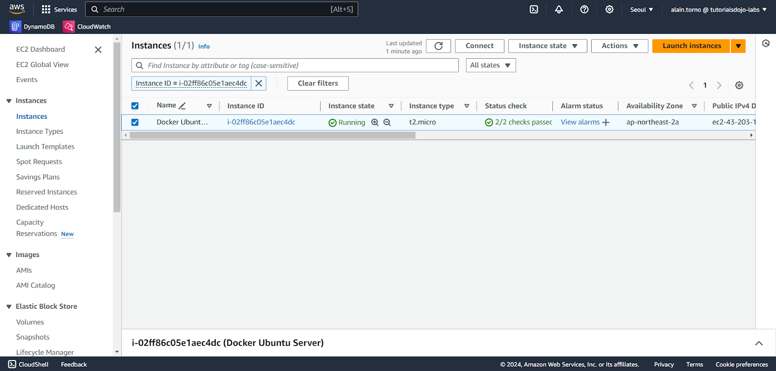This screenshot has height=371, width=776.
Task: Open the notifications bell
Action: (x=559, y=9)
